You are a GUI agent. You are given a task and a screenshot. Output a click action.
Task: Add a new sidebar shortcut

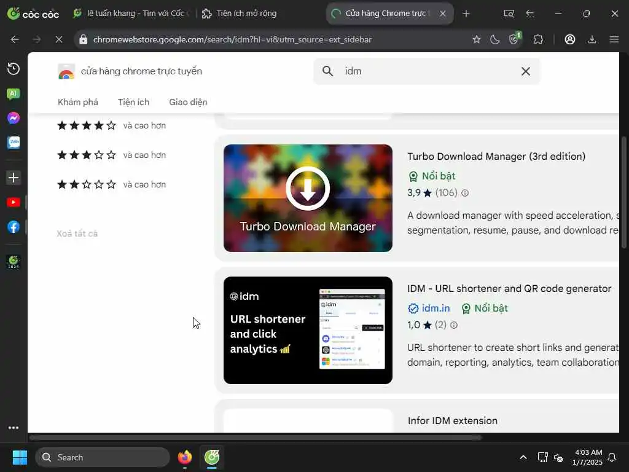click(14, 178)
